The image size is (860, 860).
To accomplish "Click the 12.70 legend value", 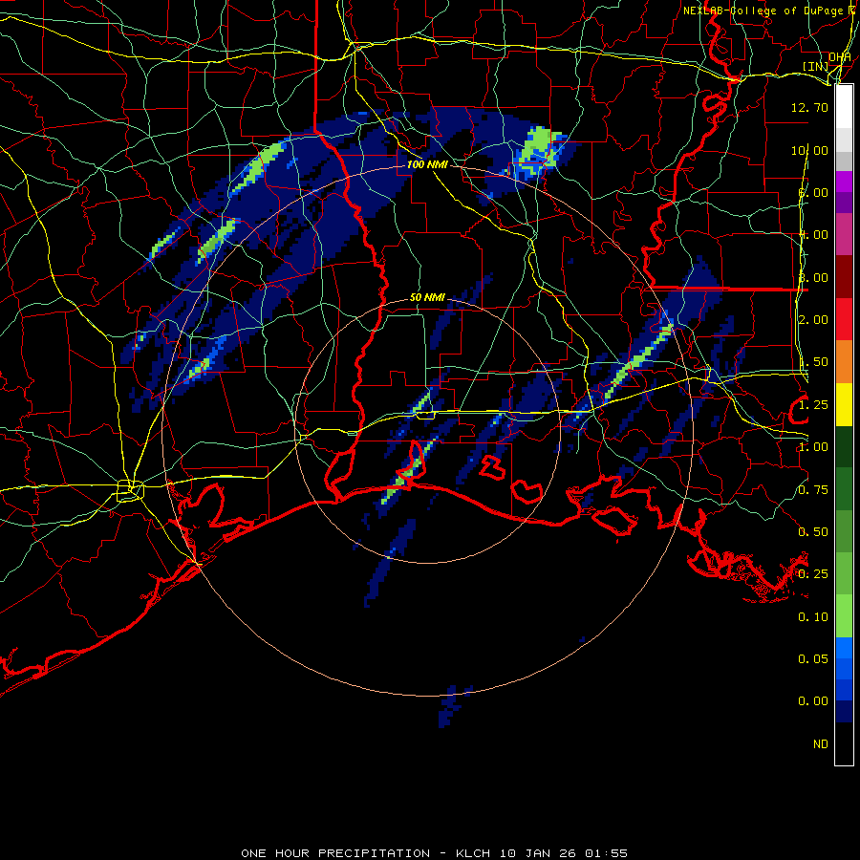I will tap(809, 107).
